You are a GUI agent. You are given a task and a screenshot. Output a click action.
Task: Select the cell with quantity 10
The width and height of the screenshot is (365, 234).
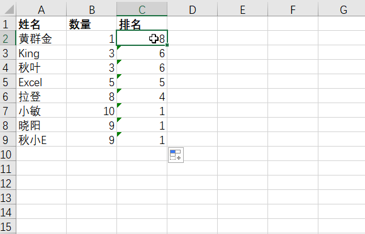click(91, 111)
